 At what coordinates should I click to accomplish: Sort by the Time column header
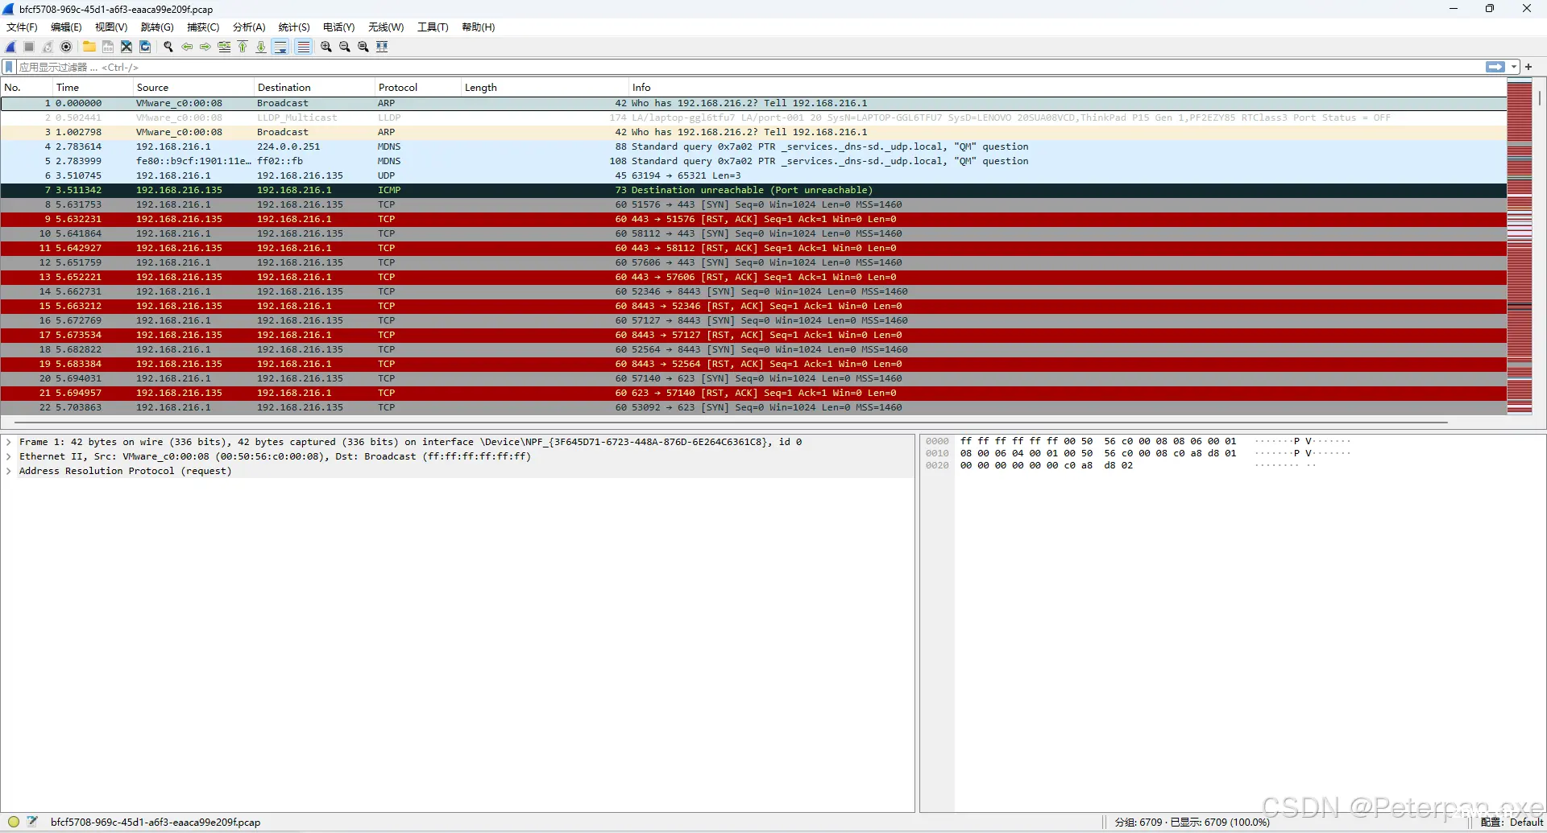[92, 87]
